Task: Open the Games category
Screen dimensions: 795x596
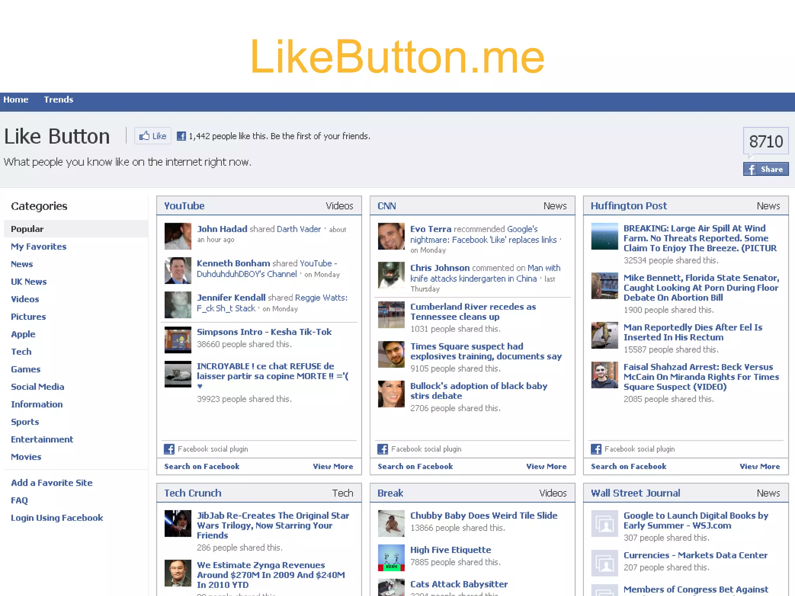Action: [x=26, y=369]
